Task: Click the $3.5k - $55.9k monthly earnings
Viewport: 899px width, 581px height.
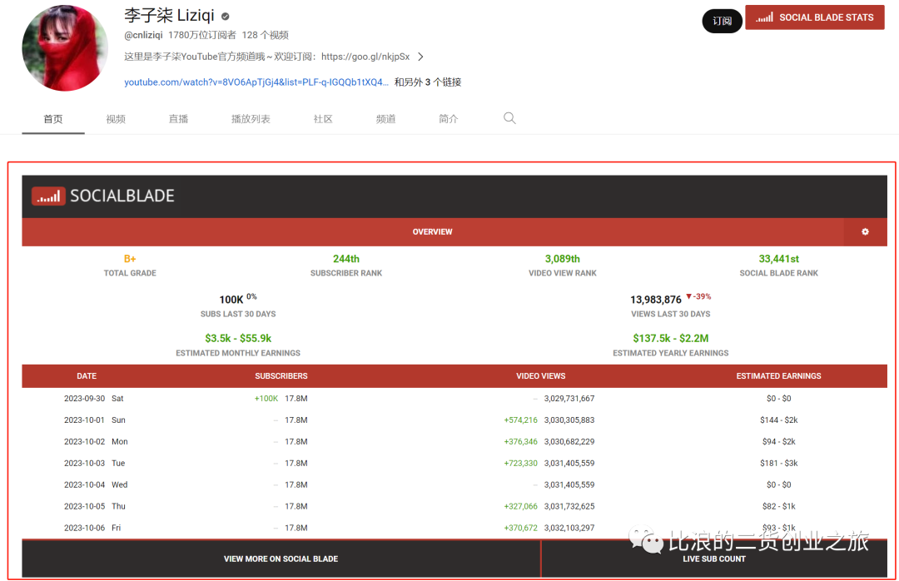Action: coord(238,339)
